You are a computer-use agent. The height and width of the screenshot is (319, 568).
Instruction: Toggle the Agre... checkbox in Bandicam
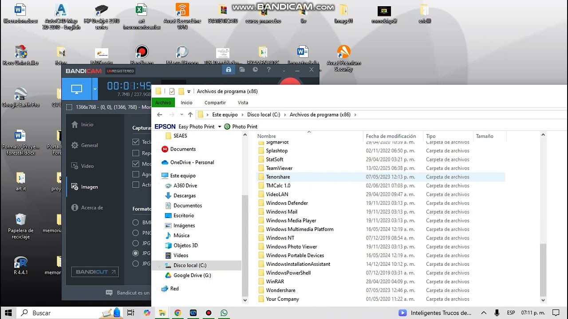pyautogui.click(x=136, y=174)
